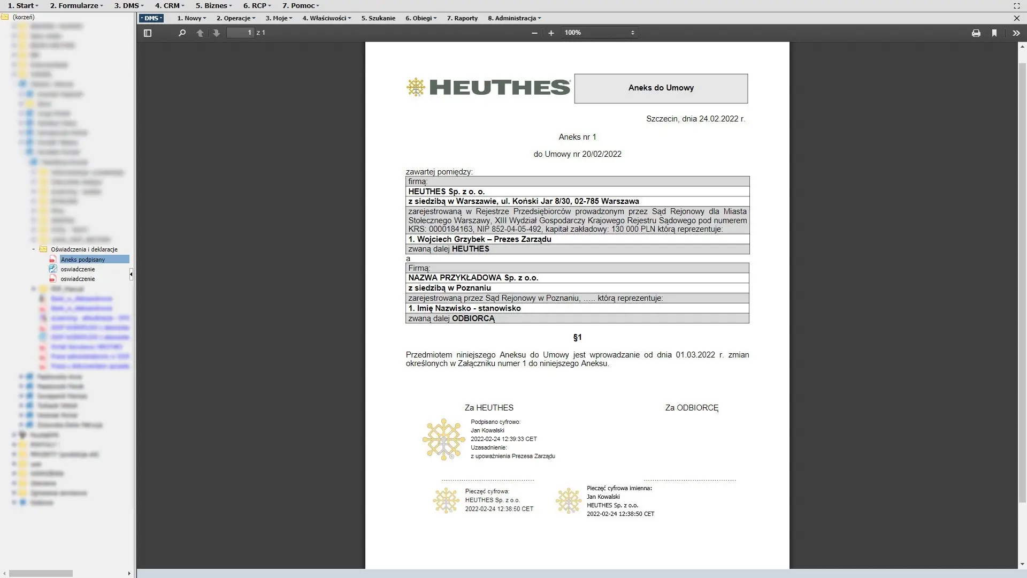Image resolution: width=1027 pixels, height=578 pixels.
Task: Click 5. Szukanie in DMS toolbar
Action: [378, 18]
